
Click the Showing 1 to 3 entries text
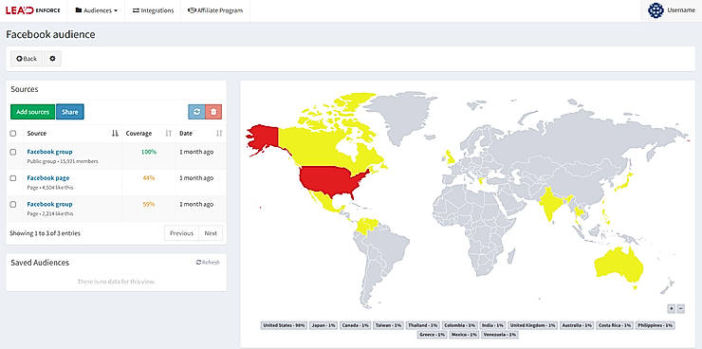click(46, 233)
